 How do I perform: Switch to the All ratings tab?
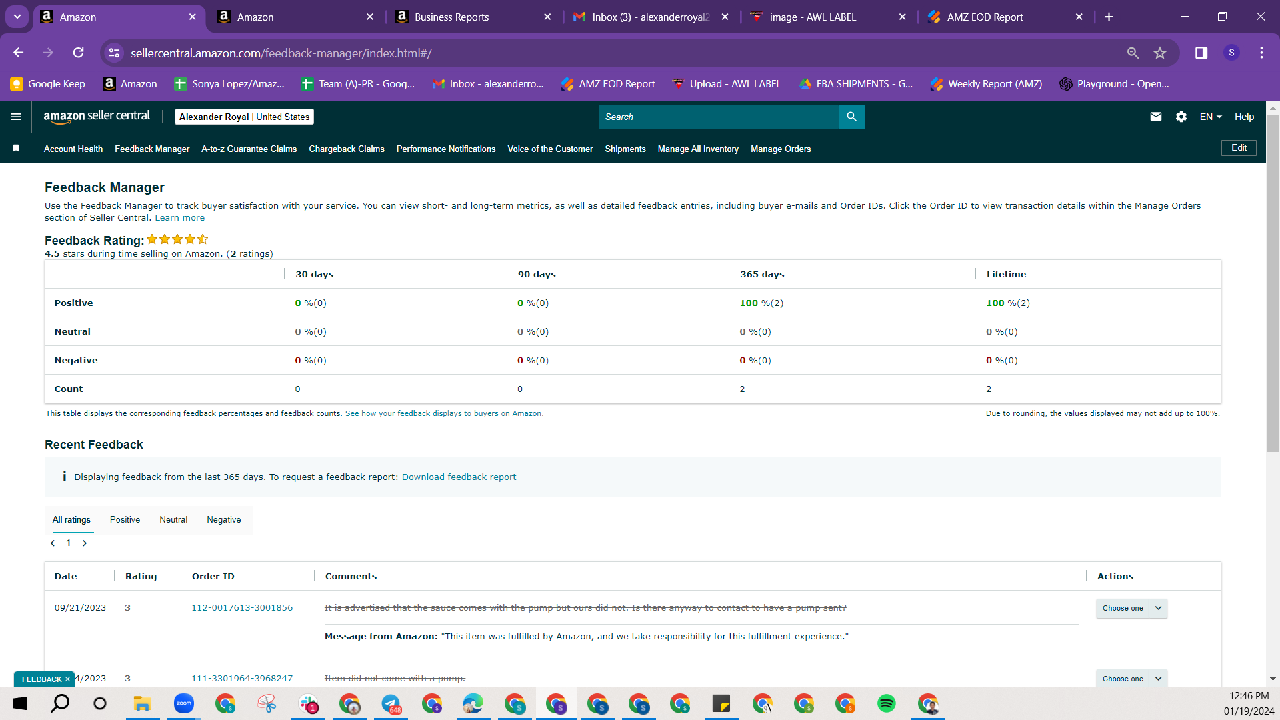click(x=71, y=520)
